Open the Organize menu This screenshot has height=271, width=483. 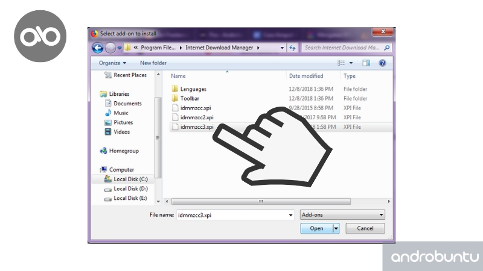click(x=112, y=63)
